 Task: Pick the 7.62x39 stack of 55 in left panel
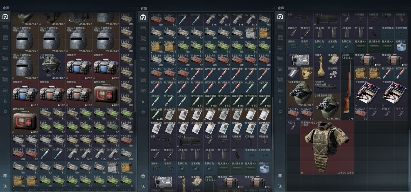113,140
